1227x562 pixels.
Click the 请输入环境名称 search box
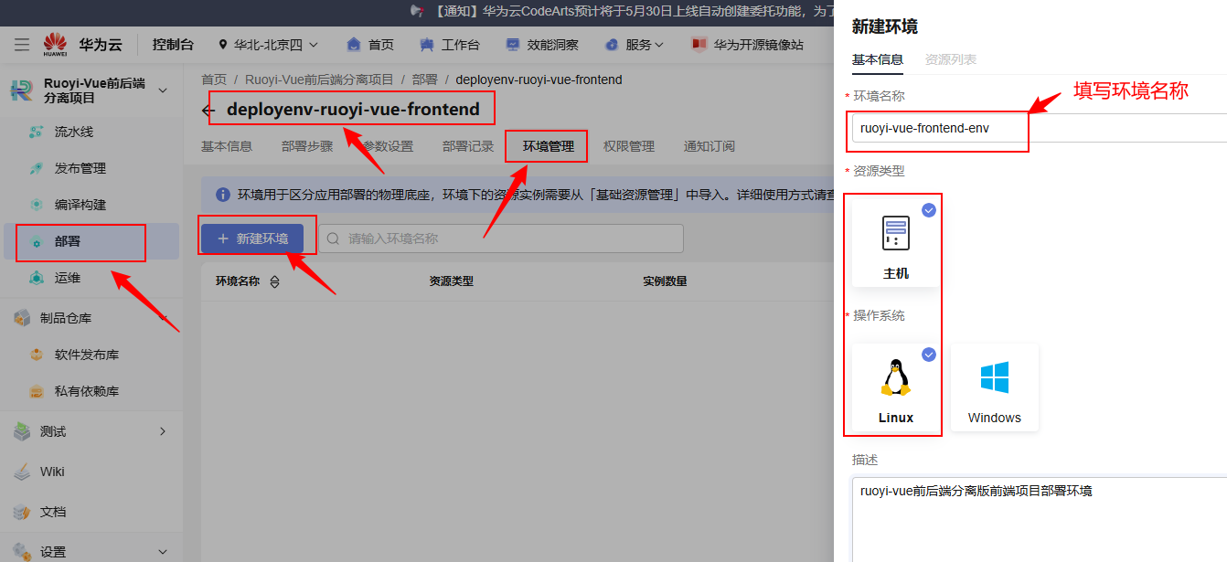(x=501, y=239)
